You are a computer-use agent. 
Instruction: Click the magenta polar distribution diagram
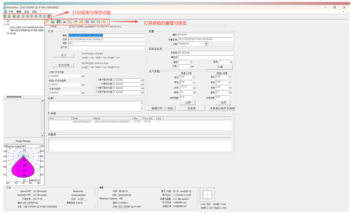pos(23,165)
